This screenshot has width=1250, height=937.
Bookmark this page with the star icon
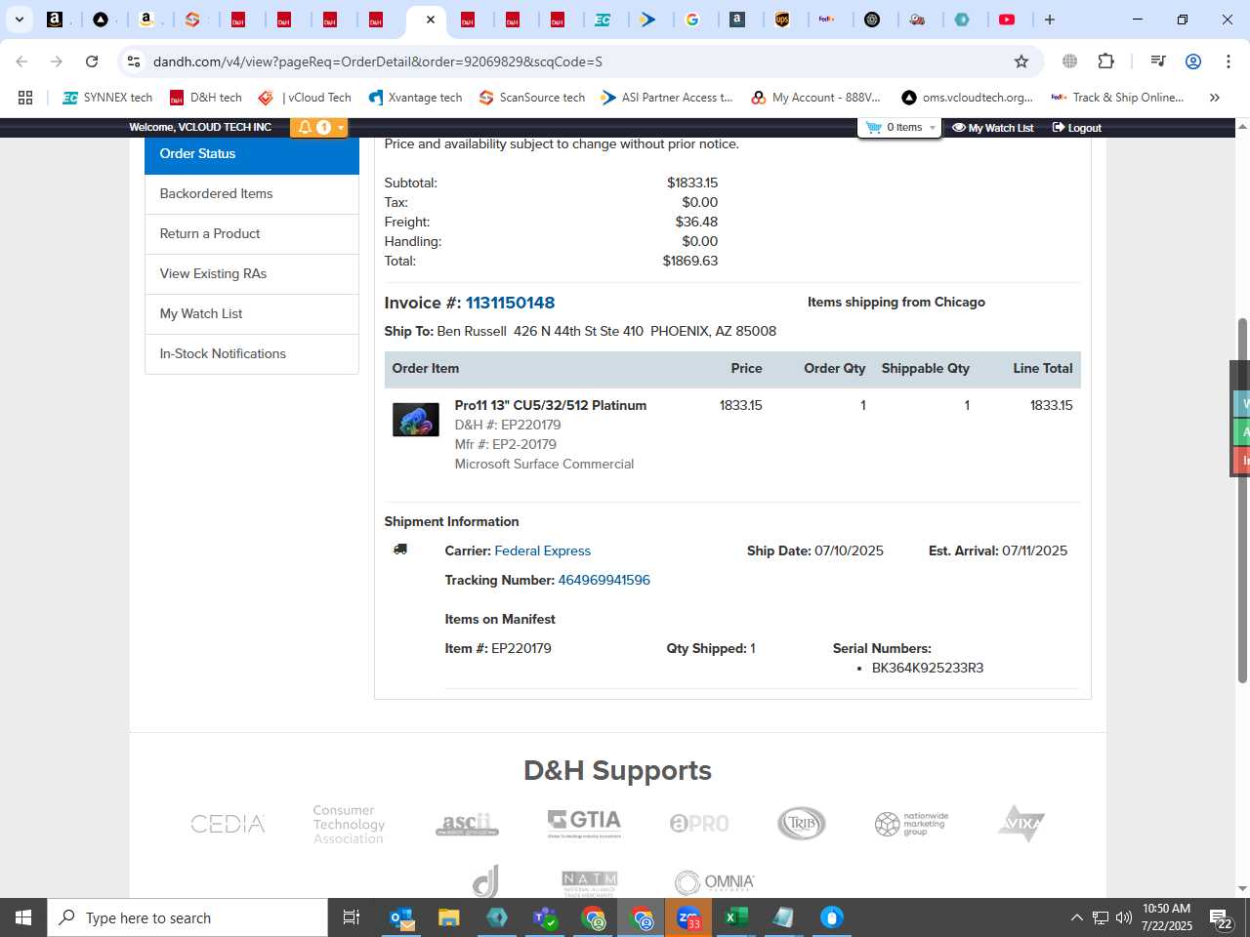tap(1021, 61)
